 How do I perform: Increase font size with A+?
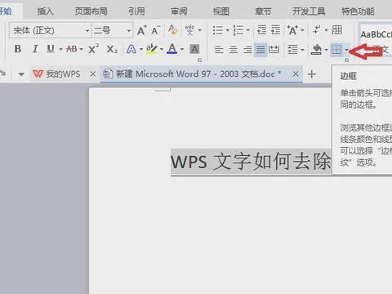pos(142,30)
